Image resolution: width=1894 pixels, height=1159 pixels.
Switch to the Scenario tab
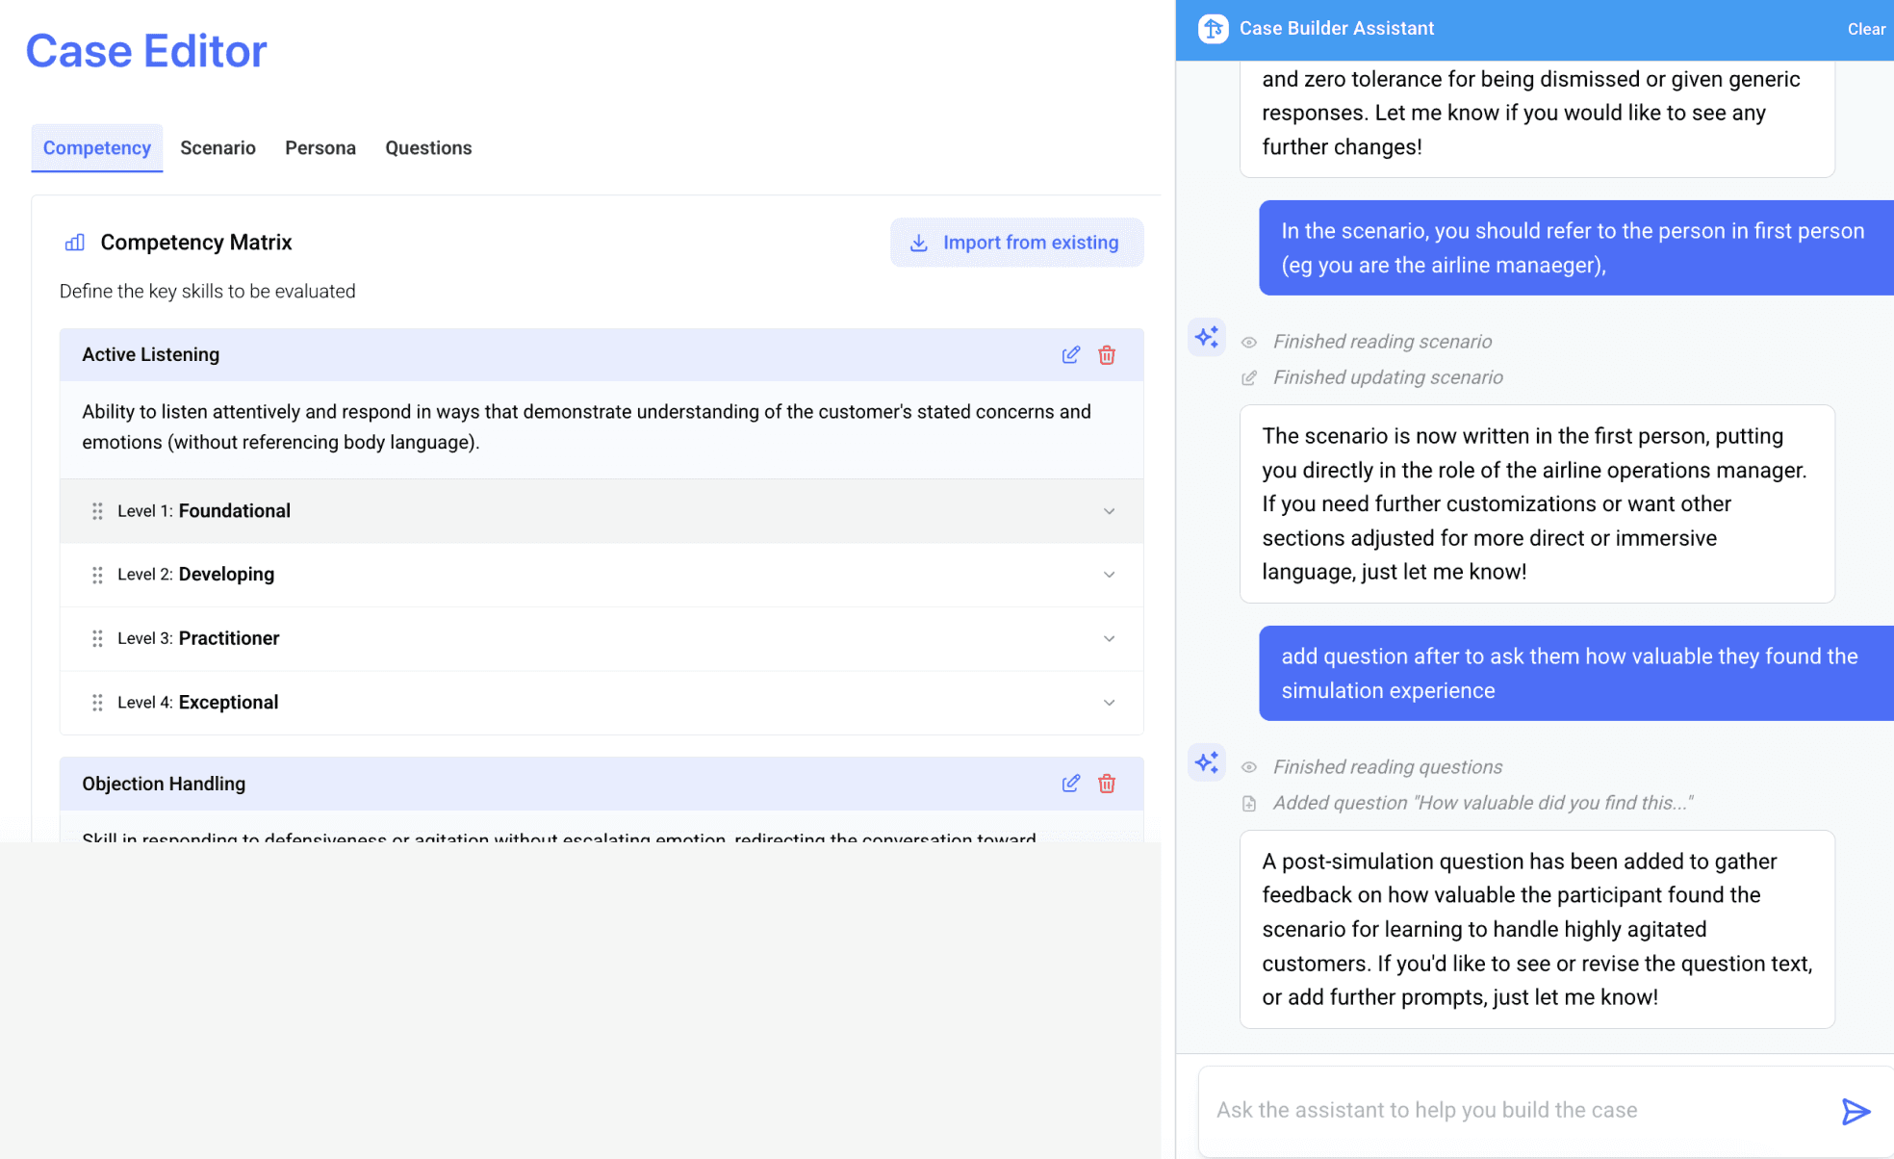(218, 148)
